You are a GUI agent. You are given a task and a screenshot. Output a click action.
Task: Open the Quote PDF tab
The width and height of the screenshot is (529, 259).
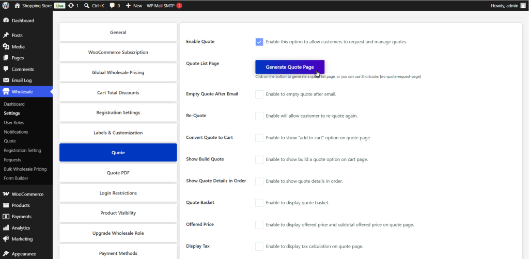118,173
